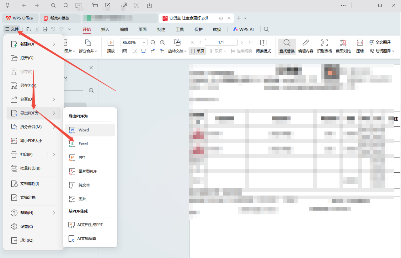Select 另存为 in the file menu
The image size is (401, 258).
(34, 85)
